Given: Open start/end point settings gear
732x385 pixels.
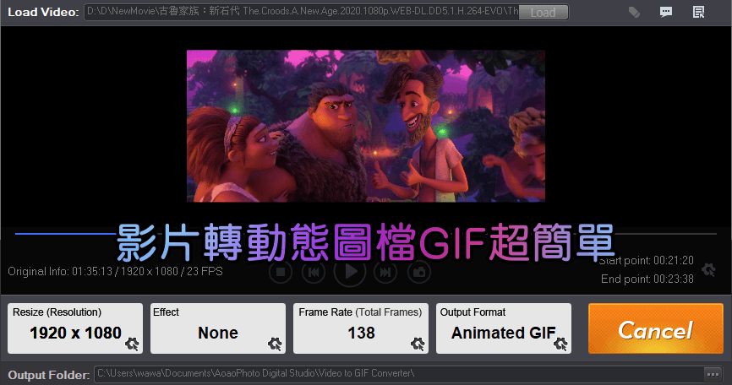Looking at the screenshot, I should coord(708,269).
